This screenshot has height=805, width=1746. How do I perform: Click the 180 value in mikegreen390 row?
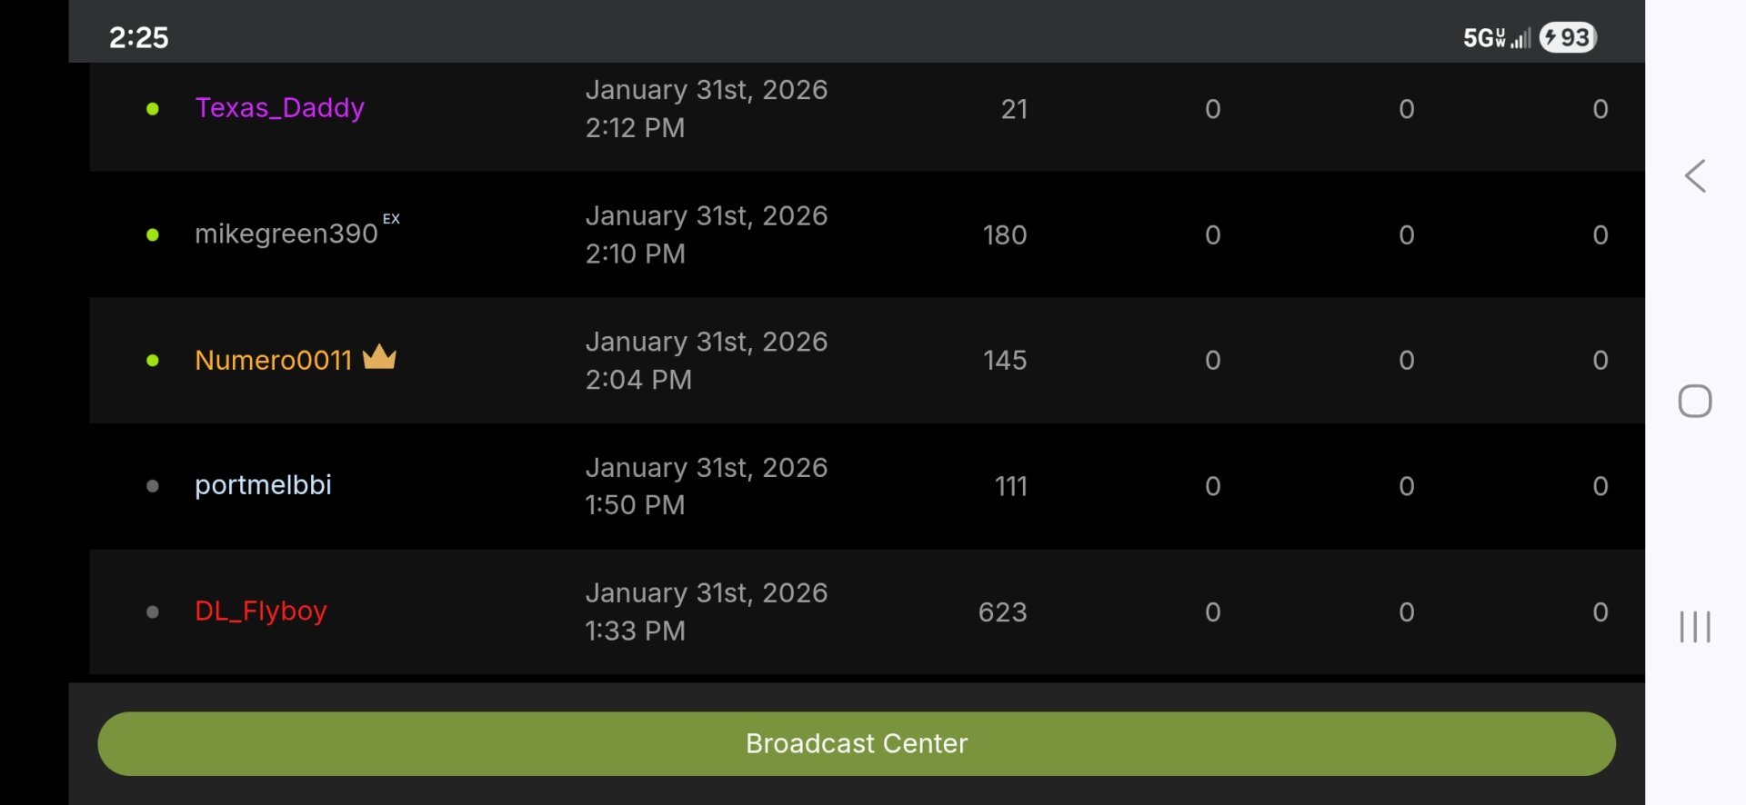point(1004,235)
